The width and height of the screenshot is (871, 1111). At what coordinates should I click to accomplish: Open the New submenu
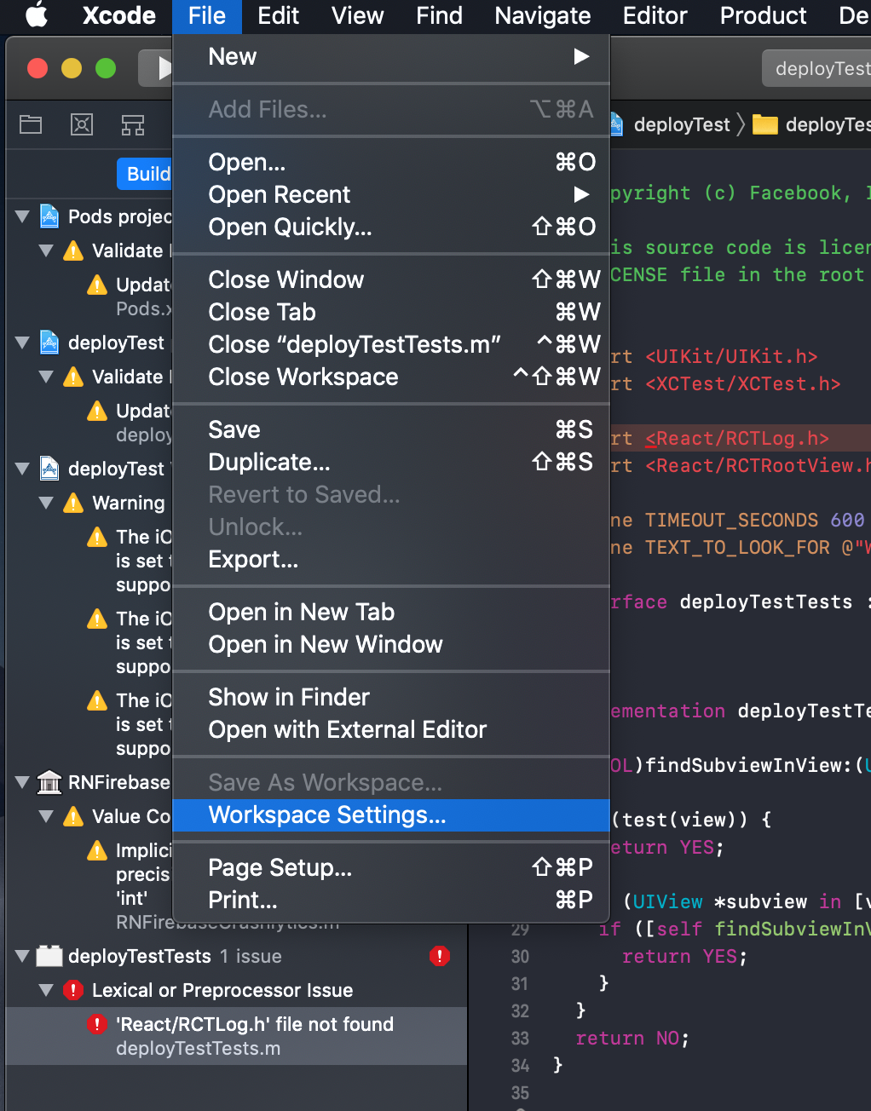point(391,57)
